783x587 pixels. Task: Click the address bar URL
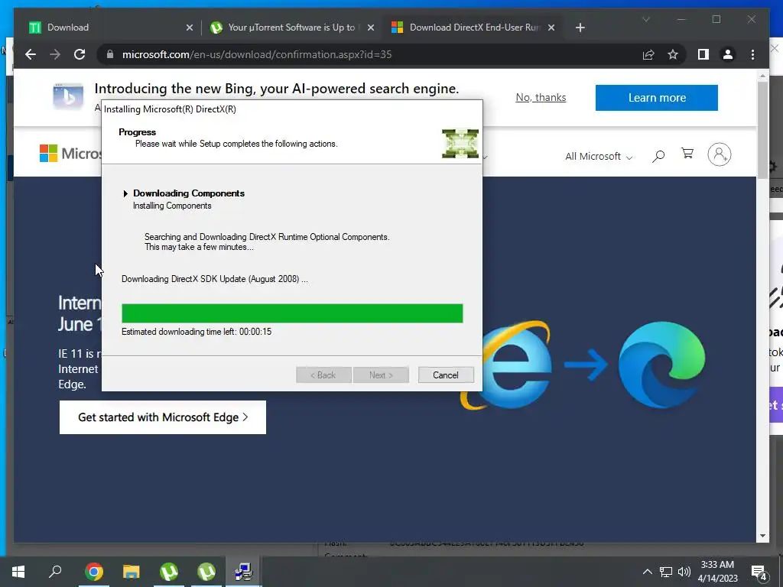(257, 54)
